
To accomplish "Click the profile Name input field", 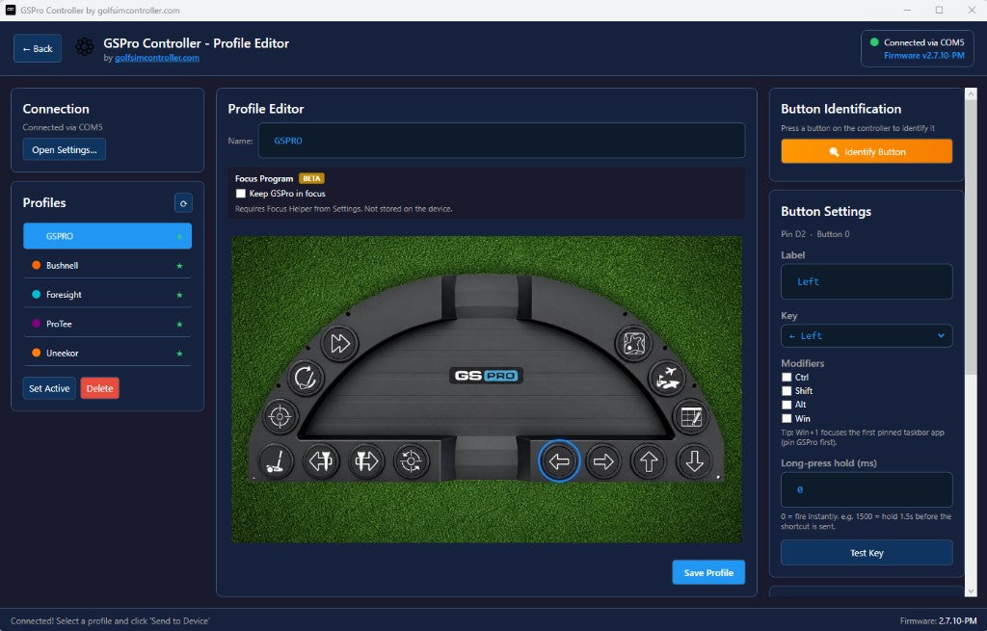I will pyautogui.click(x=501, y=141).
